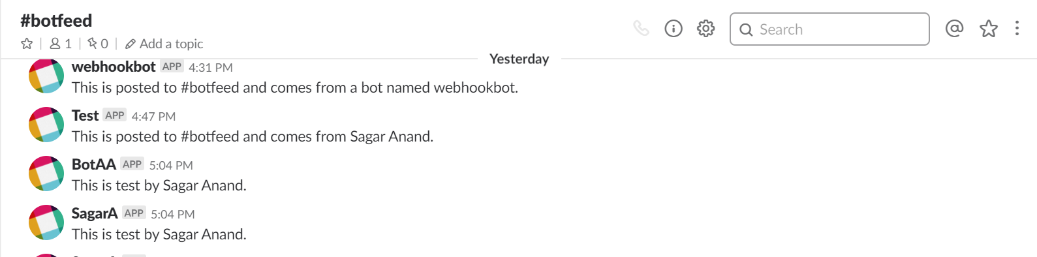Show mentions with the @ icon
1037x257 pixels.
pyautogui.click(x=954, y=28)
